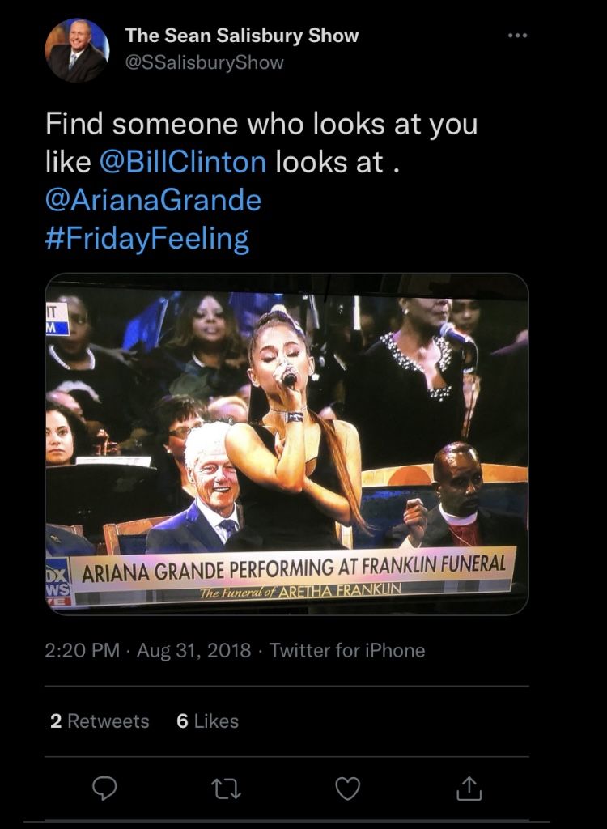Click the 2:20 PM timestamp
Screen dimensions: 607x829
click(x=82, y=650)
